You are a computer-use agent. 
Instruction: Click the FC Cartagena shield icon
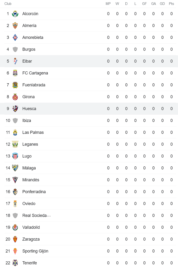point(15,73)
